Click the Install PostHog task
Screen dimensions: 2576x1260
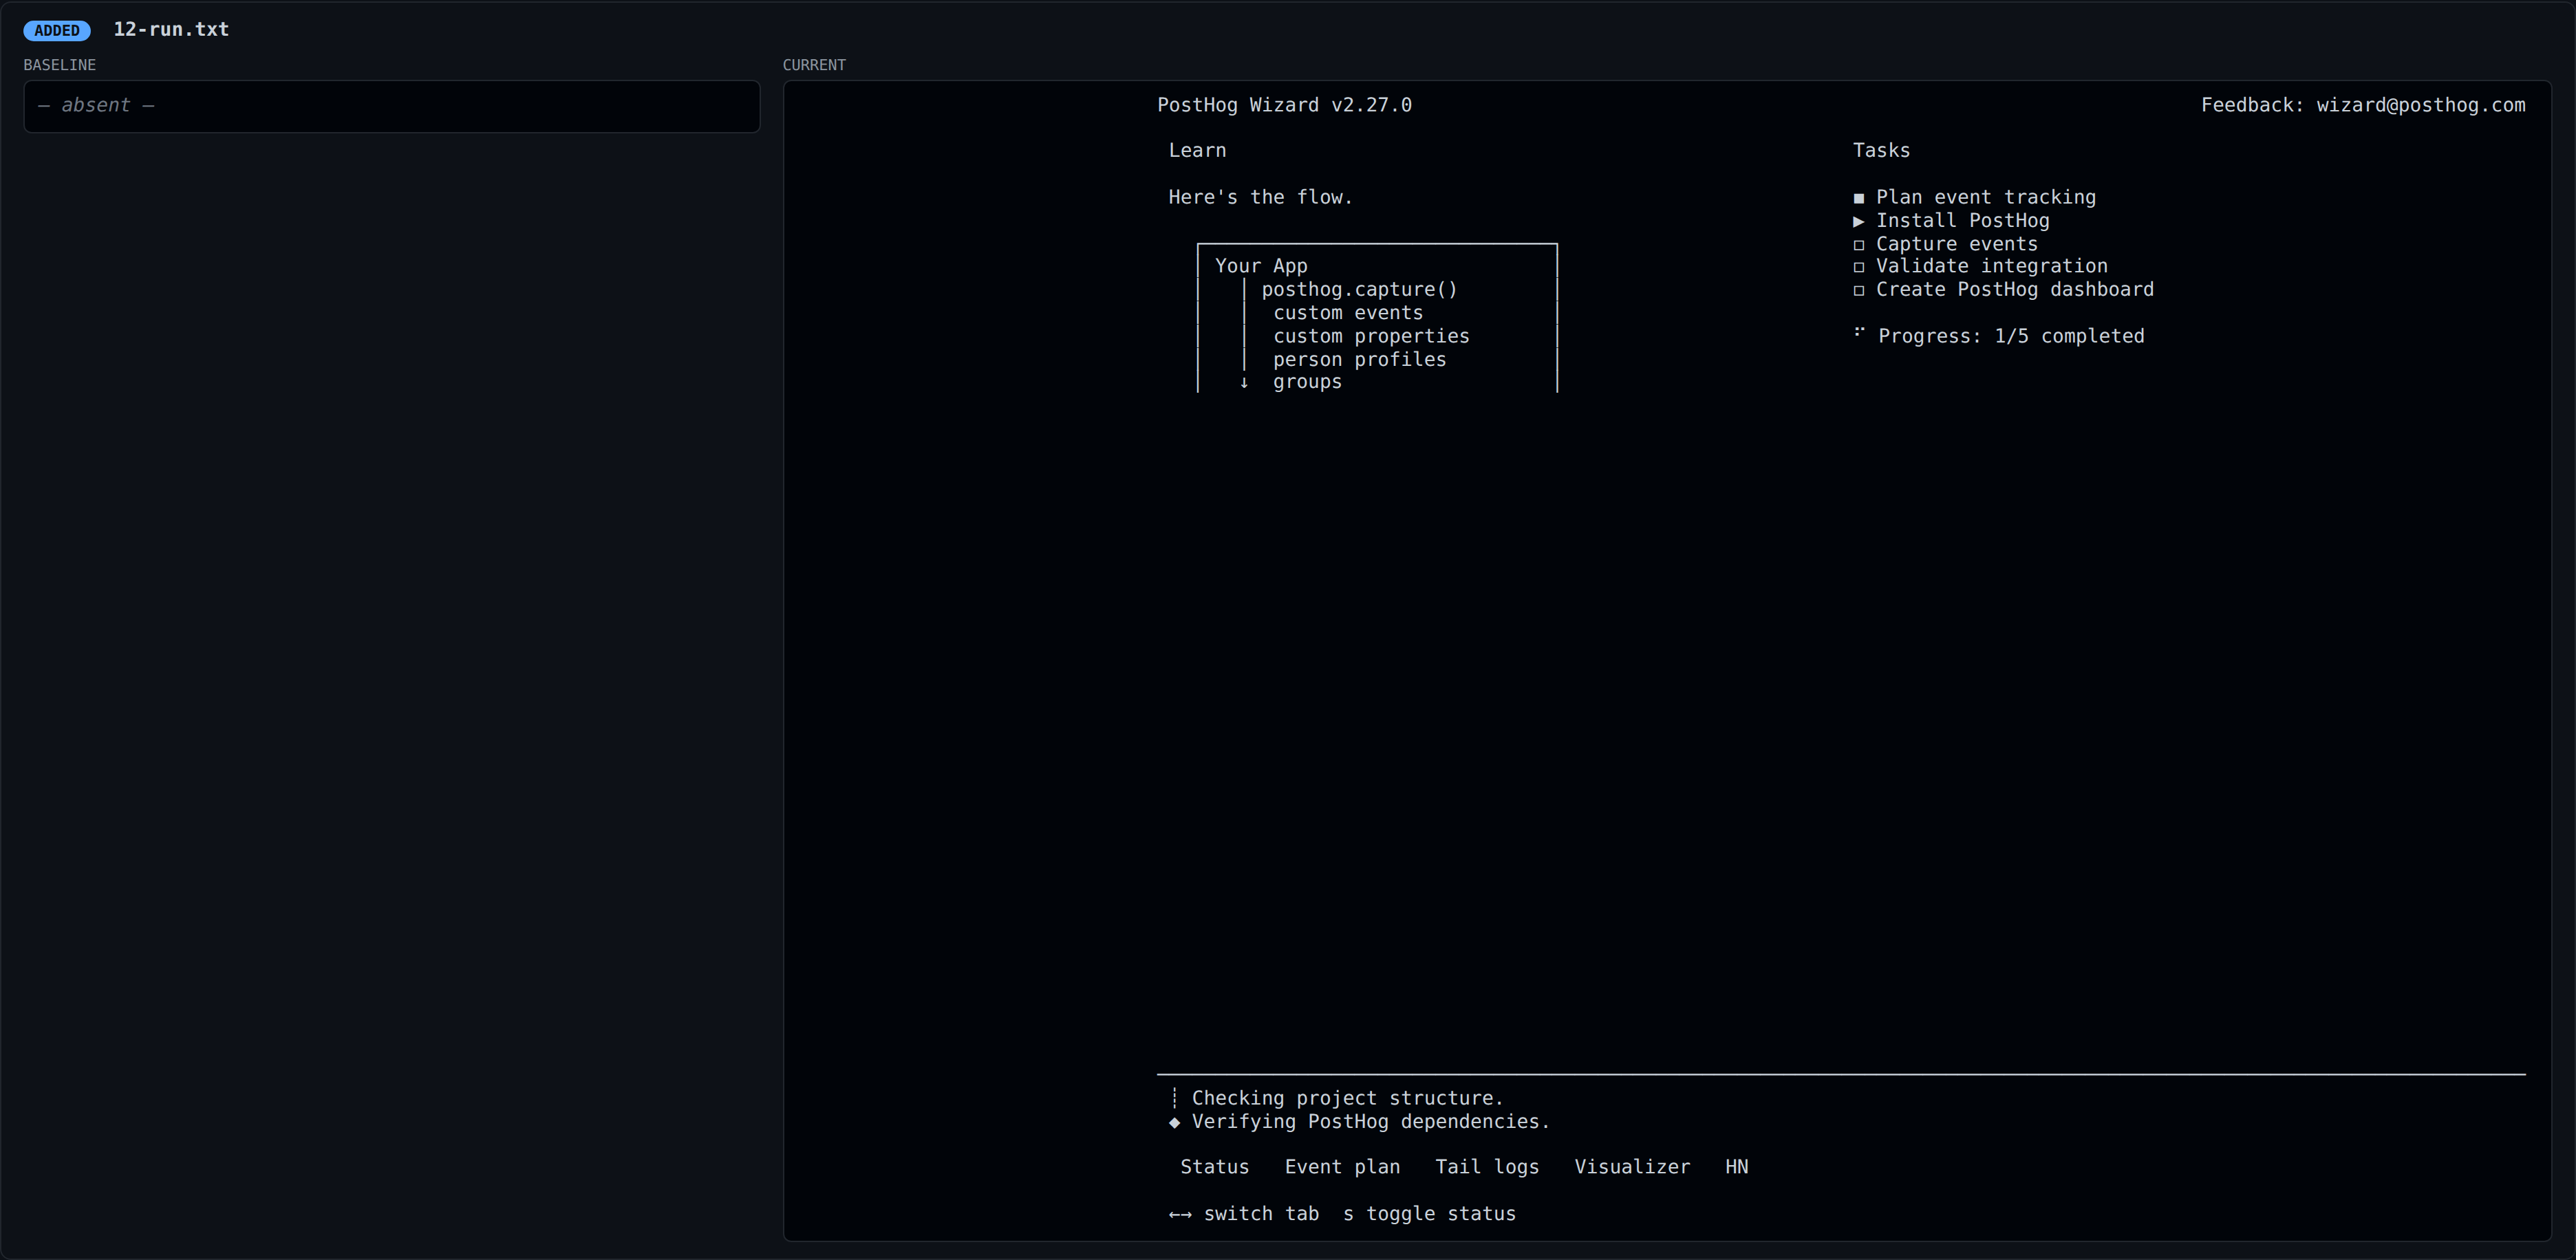click(x=1962, y=220)
